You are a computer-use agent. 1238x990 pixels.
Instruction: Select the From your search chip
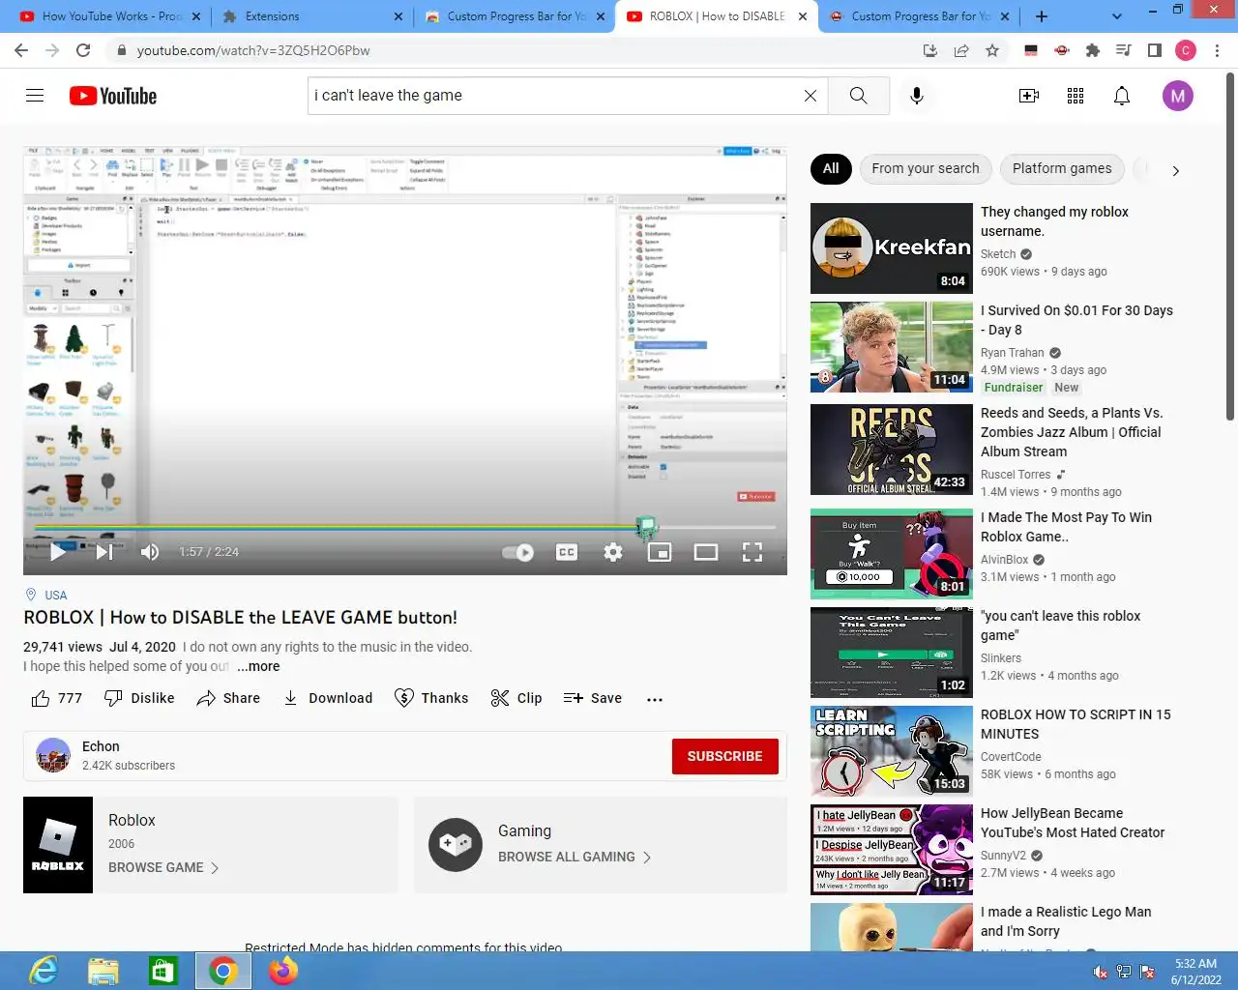pos(926,168)
